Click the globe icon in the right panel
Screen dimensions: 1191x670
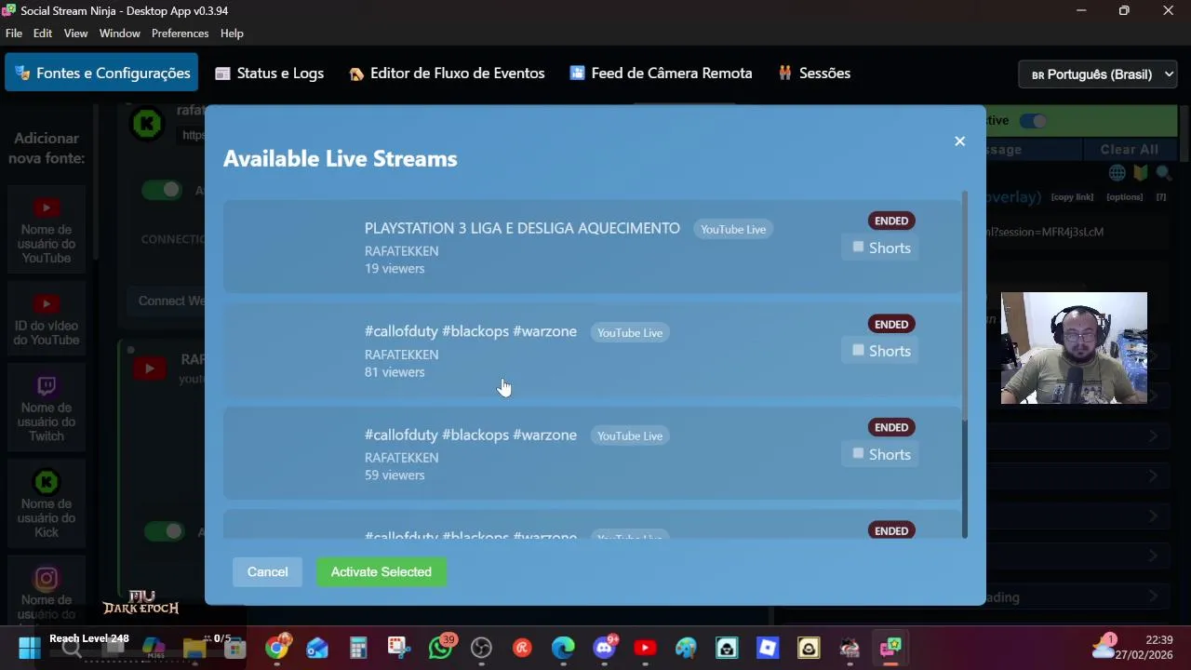pos(1117,173)
